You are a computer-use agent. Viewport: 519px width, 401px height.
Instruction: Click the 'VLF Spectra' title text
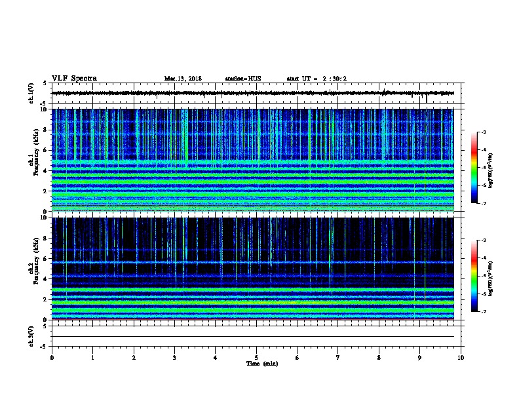[x=74, y=79]
